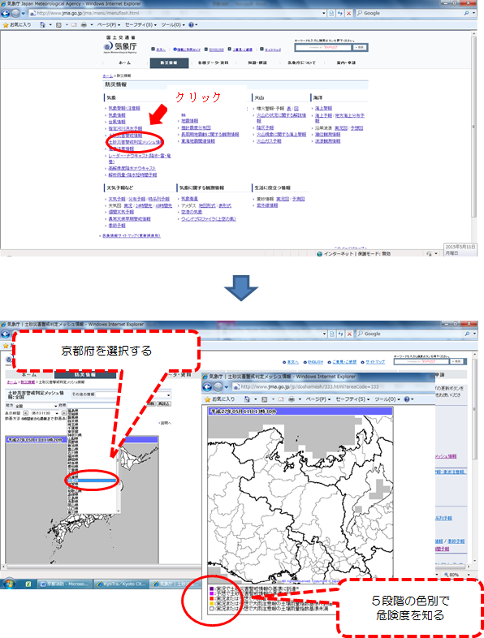Open the 気象警報・注意報 link
484x638 pixels.
[x=124, y=109]
